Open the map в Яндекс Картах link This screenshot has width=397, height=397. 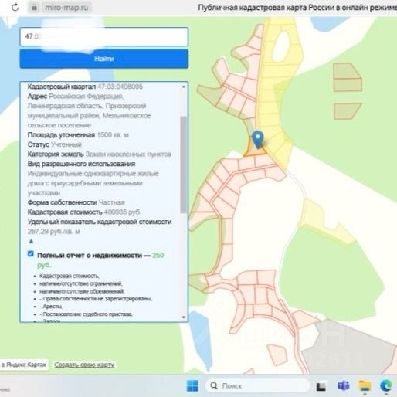click(24, 365)
